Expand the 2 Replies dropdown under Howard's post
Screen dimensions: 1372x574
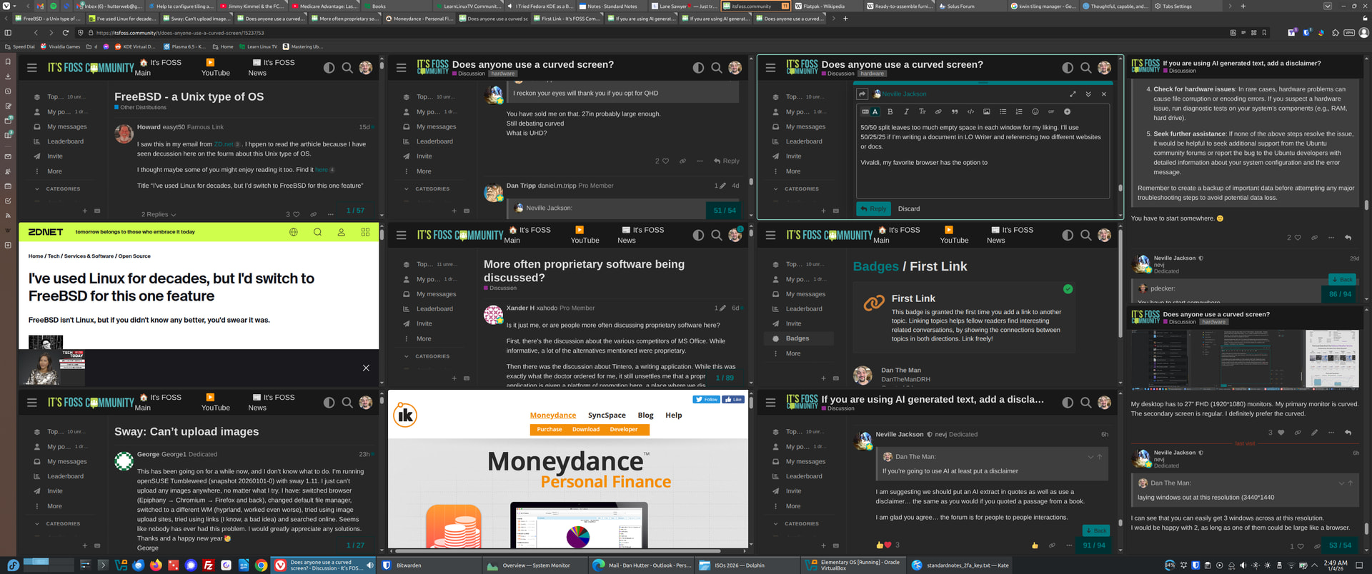[158, 214]
